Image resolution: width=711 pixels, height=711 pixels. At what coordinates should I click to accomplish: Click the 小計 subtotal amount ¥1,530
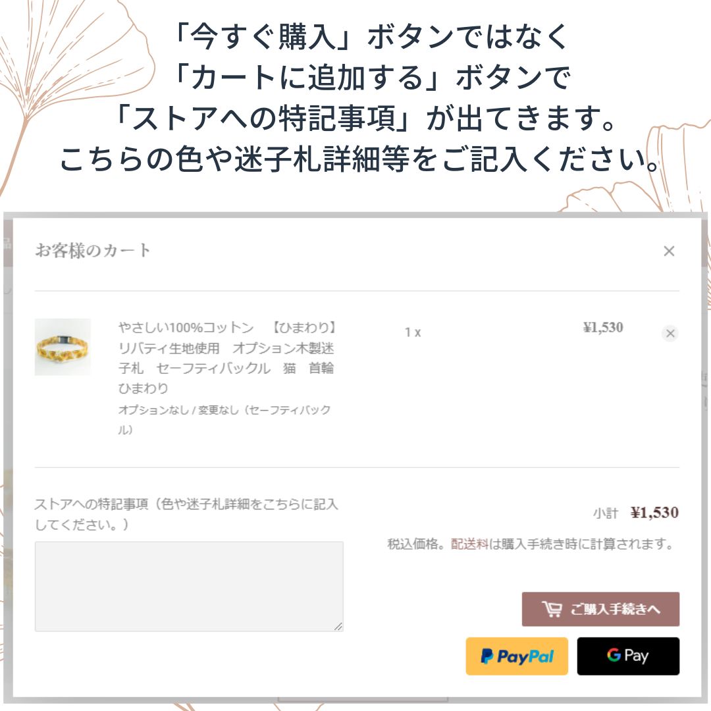[x=654, y=513]
